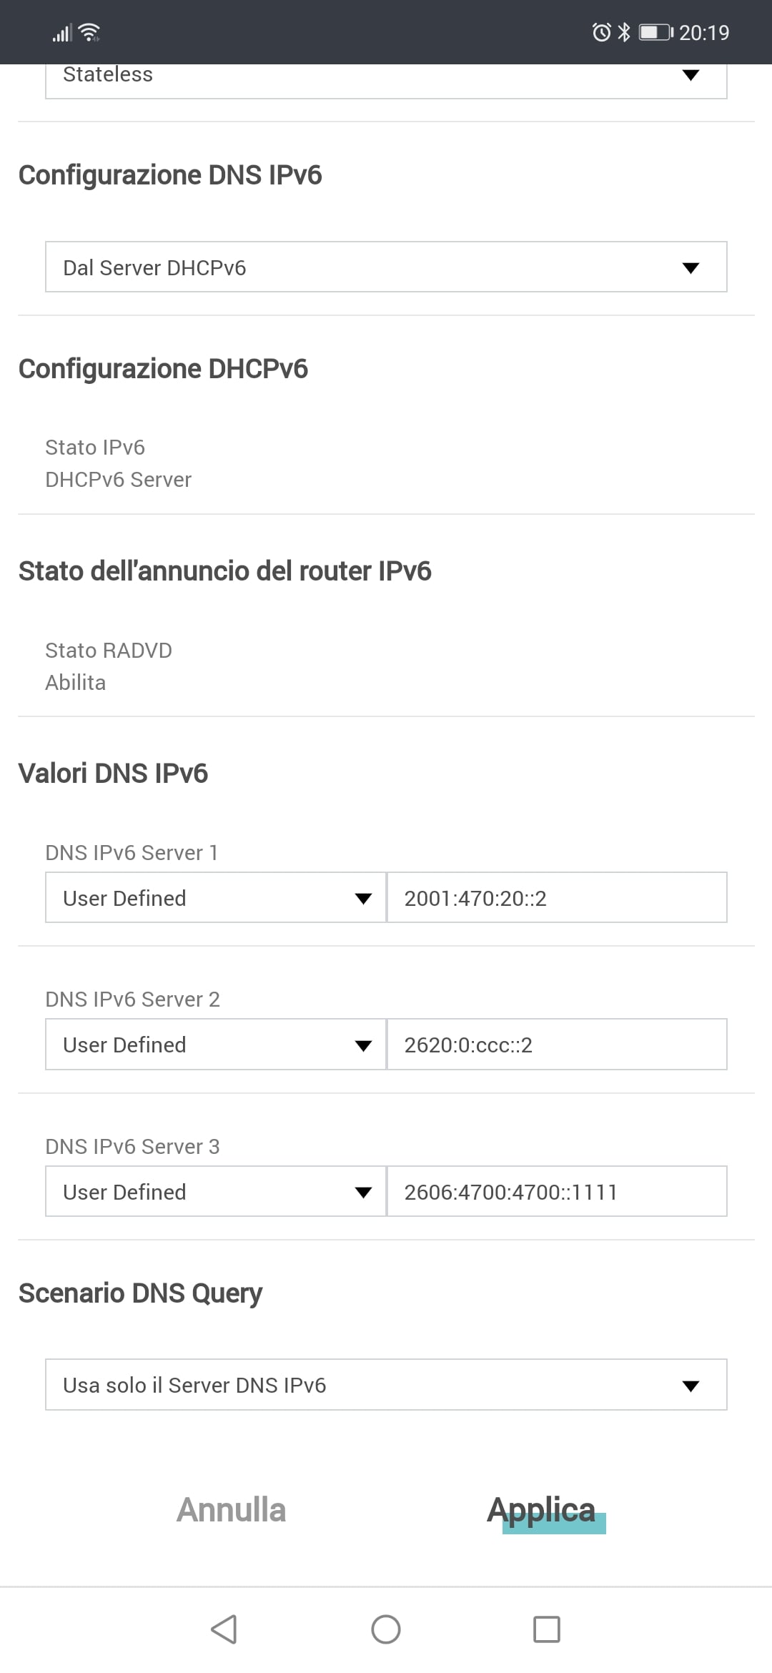This screenshot has width=772, height=1673.
Task: Open the Dal Server DHCPv6 dropdown
Action: [x=386, y=267]
